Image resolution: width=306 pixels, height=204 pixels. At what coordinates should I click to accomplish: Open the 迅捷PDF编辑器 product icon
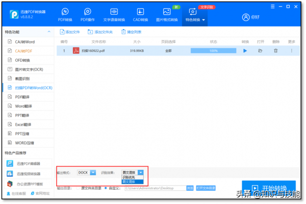[x=11, y=163]
